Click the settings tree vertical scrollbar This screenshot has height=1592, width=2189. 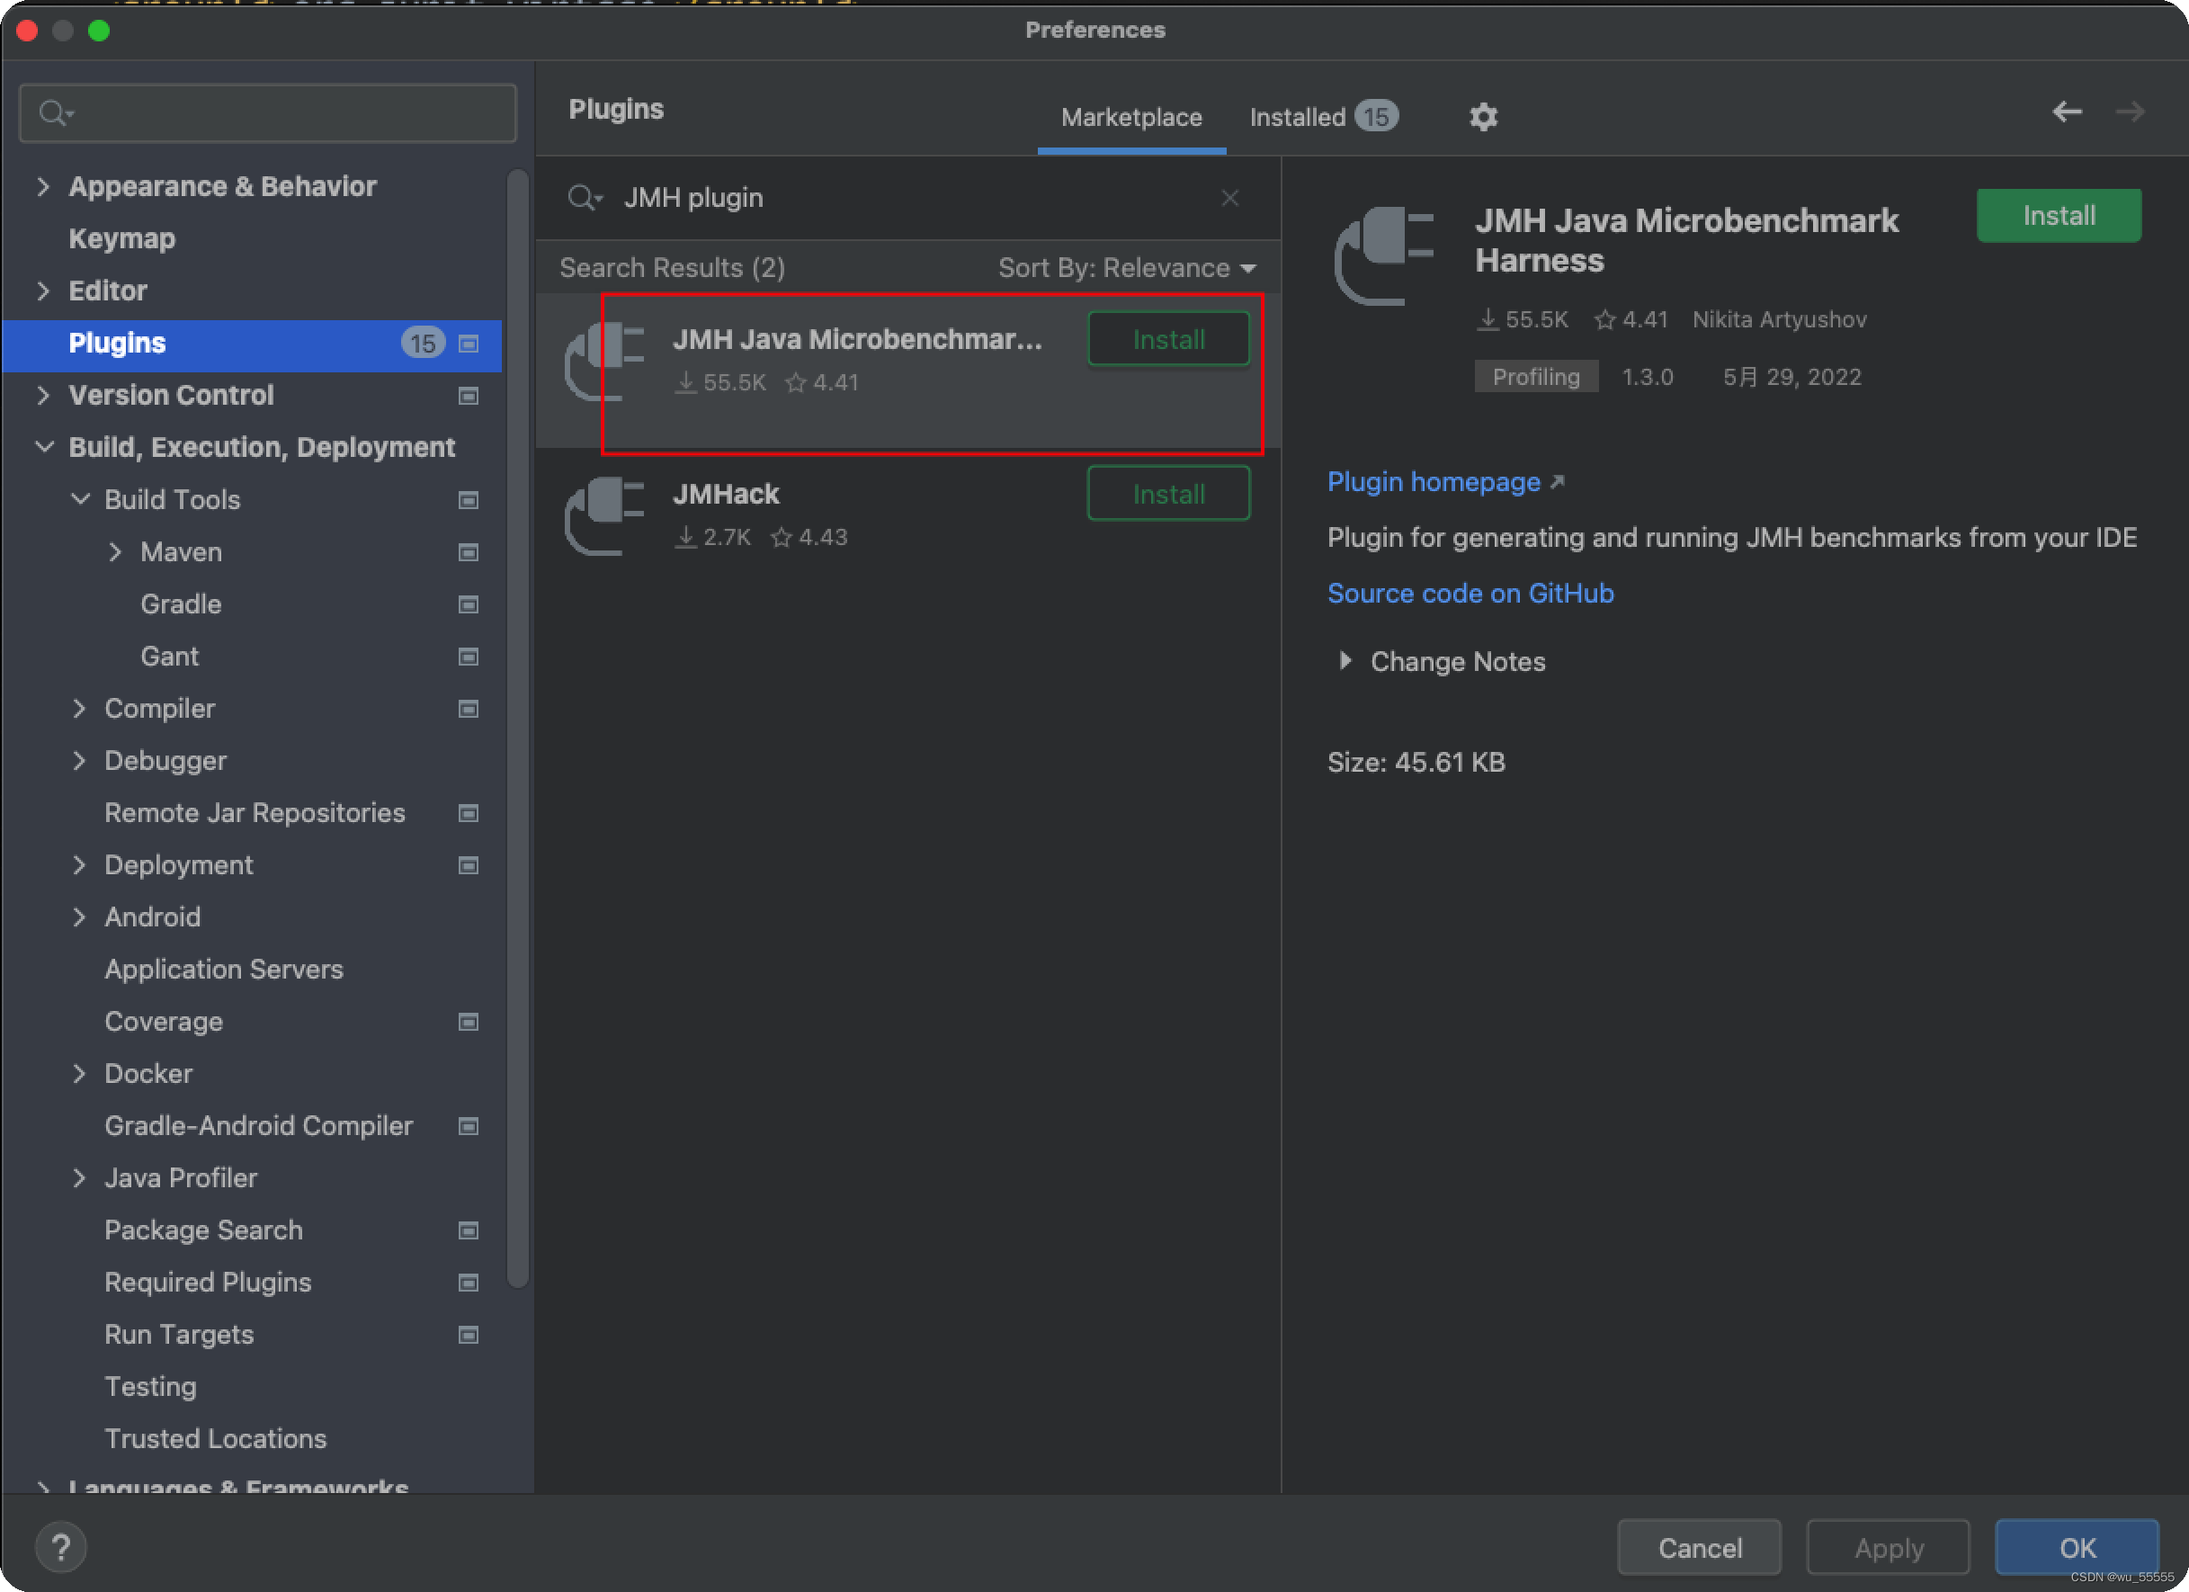coord(517,729)
